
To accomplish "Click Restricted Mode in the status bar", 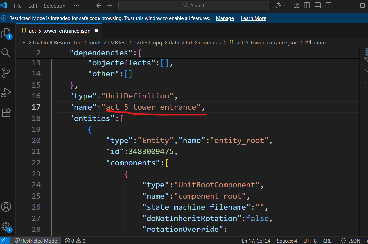I will (36, 241).
